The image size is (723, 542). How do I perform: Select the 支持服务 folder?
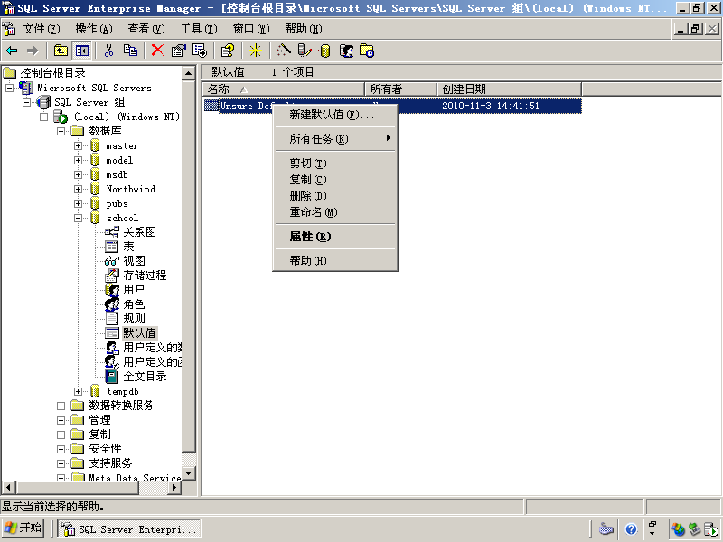click(x=110, y=463)
